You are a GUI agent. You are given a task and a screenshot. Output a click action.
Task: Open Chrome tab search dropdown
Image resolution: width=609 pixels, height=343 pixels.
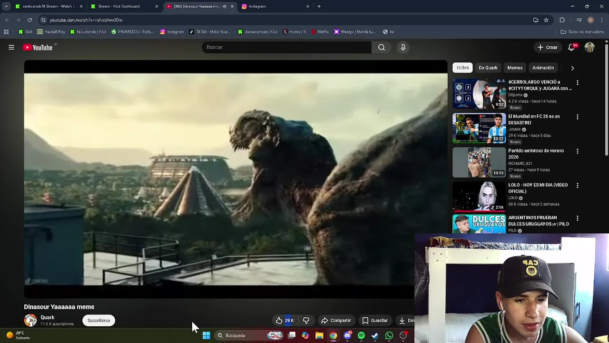[x=6, y=6]
